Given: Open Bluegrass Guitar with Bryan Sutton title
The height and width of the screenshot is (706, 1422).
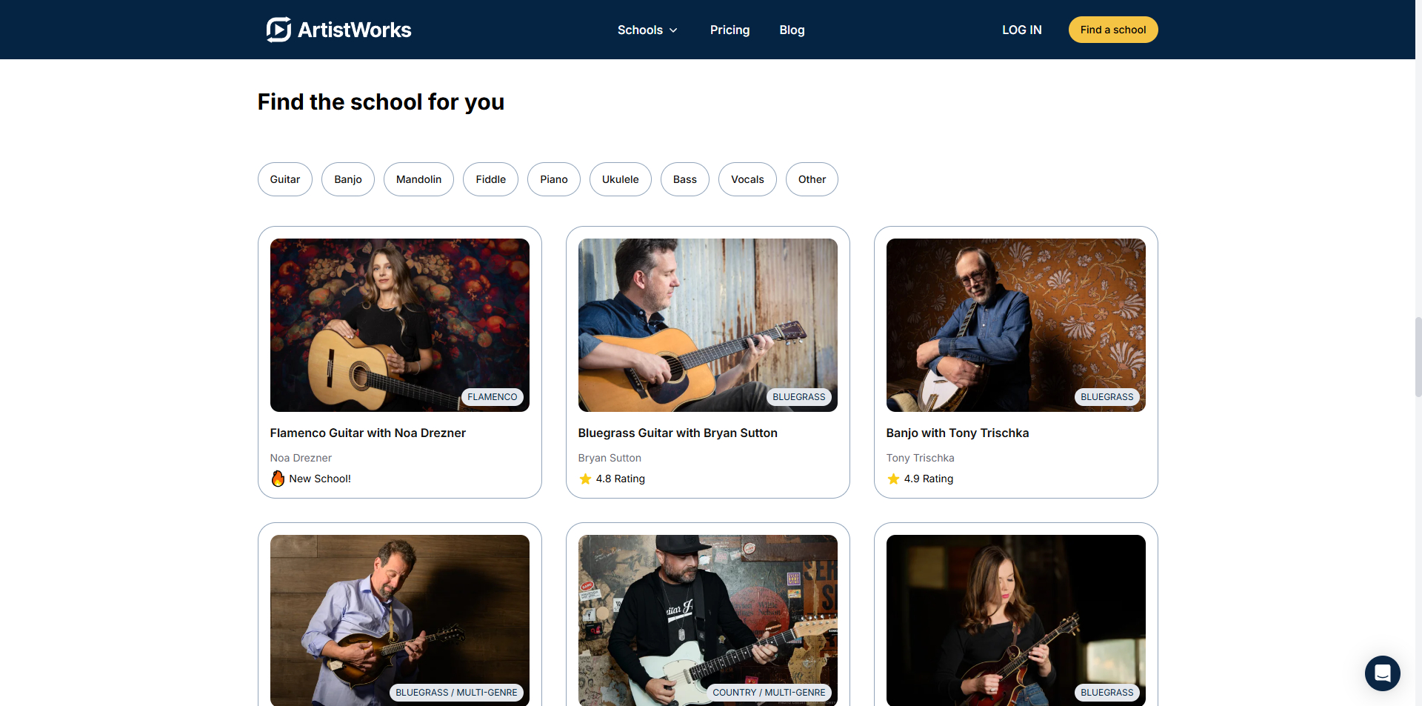Looking at the screenshot, I should 678,433.
